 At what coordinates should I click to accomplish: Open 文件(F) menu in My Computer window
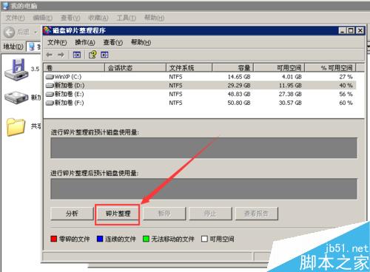[x=15, y=18]
